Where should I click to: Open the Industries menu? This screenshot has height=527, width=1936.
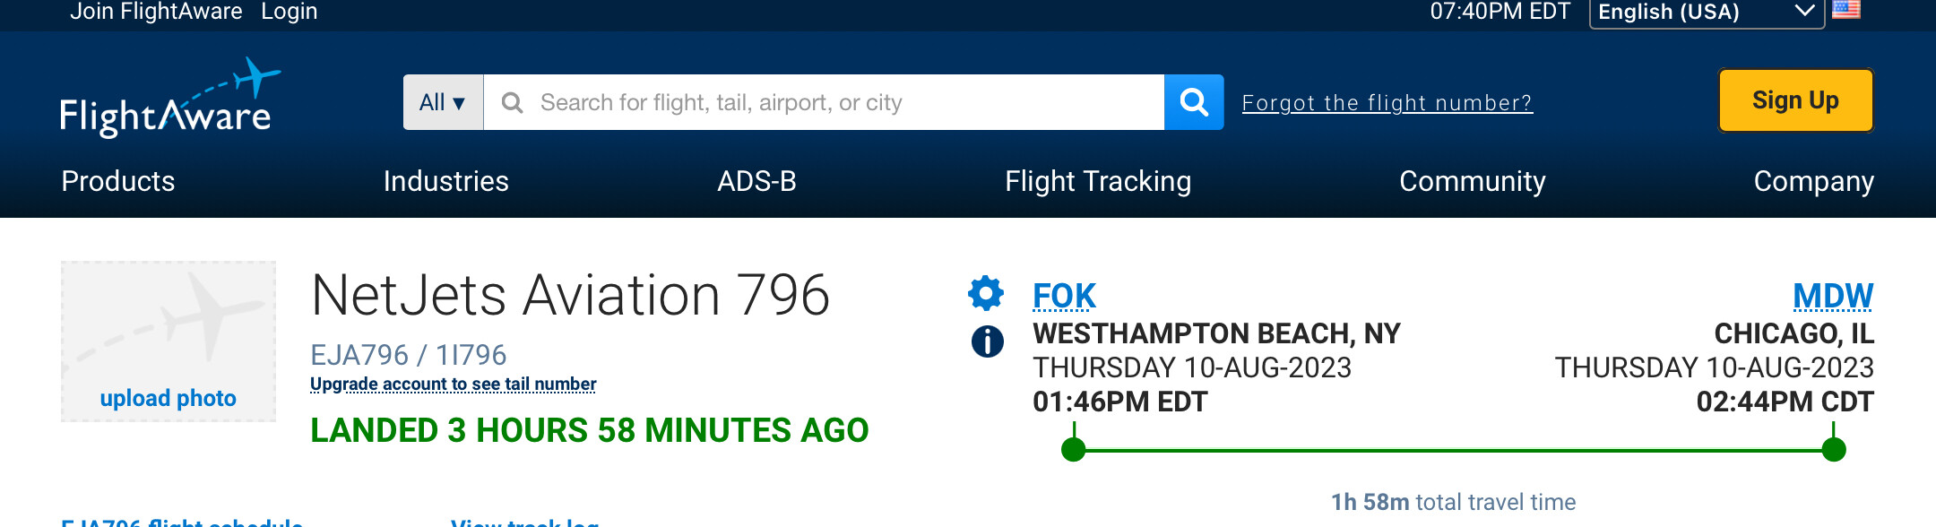coord(445,181)
